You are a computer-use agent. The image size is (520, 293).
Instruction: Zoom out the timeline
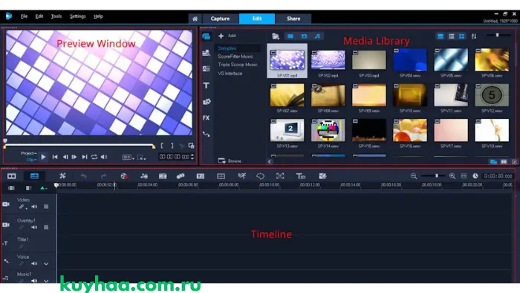414,176
